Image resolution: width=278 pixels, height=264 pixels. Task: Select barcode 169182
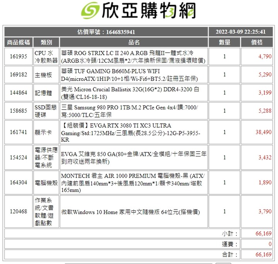pos(19,74)
